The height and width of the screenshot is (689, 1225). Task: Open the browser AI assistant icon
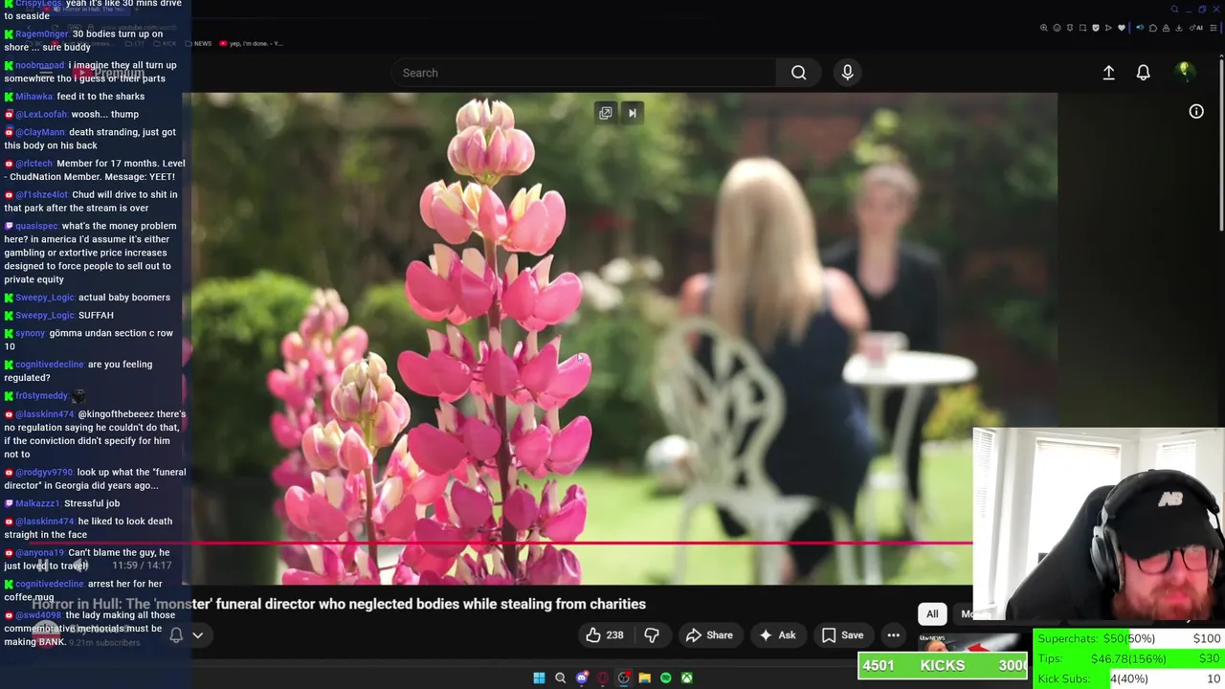(x=1196, y=28)
